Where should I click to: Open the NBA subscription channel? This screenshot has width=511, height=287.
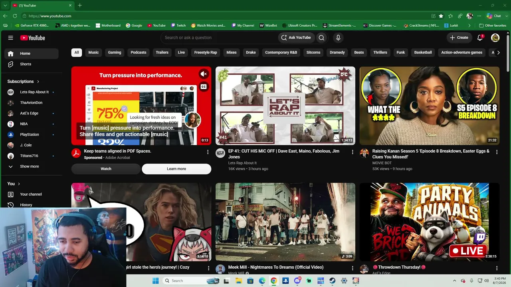coord(31,124)
